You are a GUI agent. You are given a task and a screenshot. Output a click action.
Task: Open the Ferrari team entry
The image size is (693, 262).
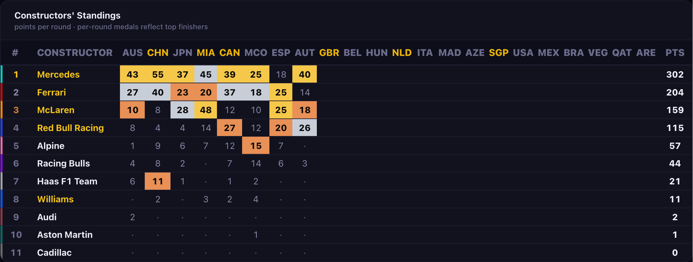click(51, 92)
